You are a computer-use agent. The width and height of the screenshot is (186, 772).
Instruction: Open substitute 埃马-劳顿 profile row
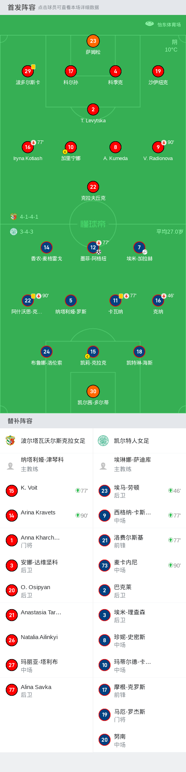pos(139,491)
